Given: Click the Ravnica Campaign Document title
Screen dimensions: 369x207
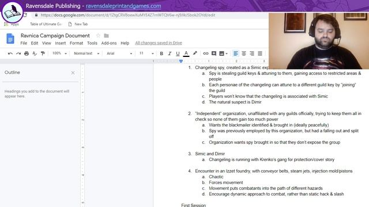Looking at the screenshot, I should coord(55,36).
